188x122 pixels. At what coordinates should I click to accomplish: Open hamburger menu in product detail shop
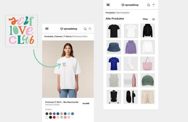point(47,29)
